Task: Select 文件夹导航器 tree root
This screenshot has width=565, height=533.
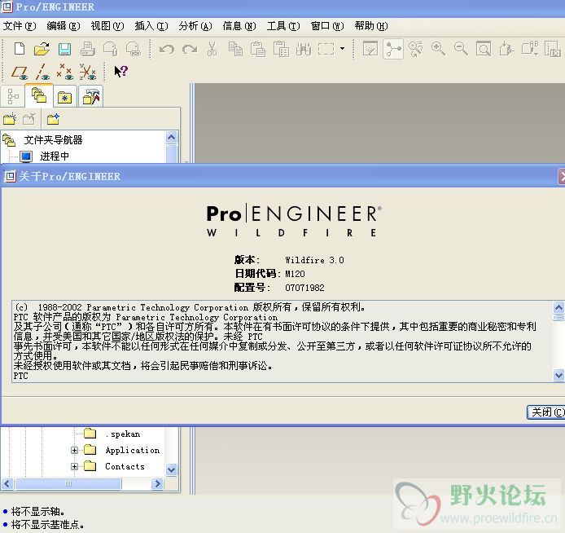Action: click(x=54, y=140)
